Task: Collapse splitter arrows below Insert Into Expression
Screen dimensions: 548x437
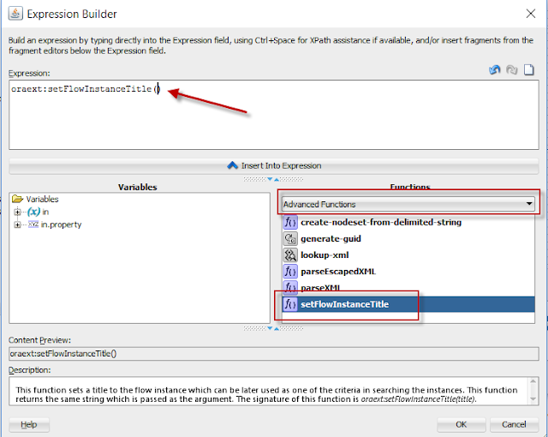Action: [273, 179]
